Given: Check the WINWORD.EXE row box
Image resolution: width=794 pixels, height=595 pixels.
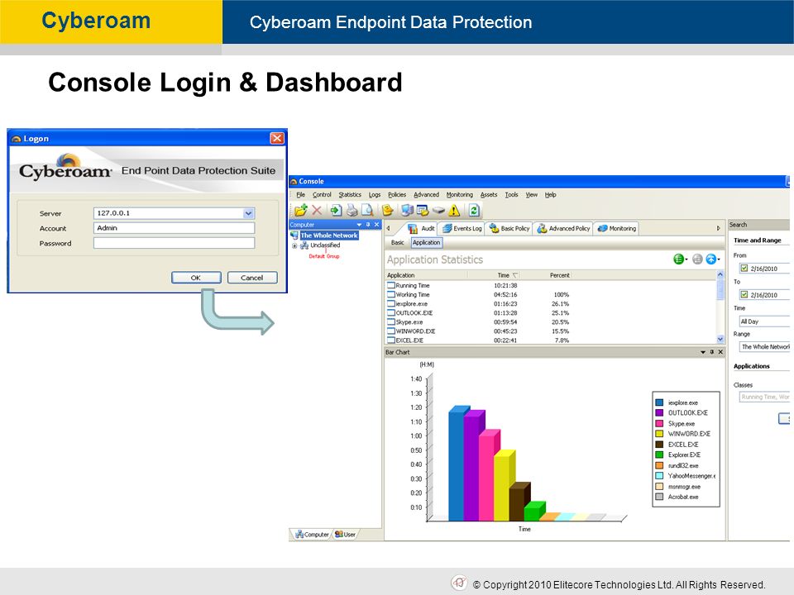Looking at the screenshot, I should point(391,331).
